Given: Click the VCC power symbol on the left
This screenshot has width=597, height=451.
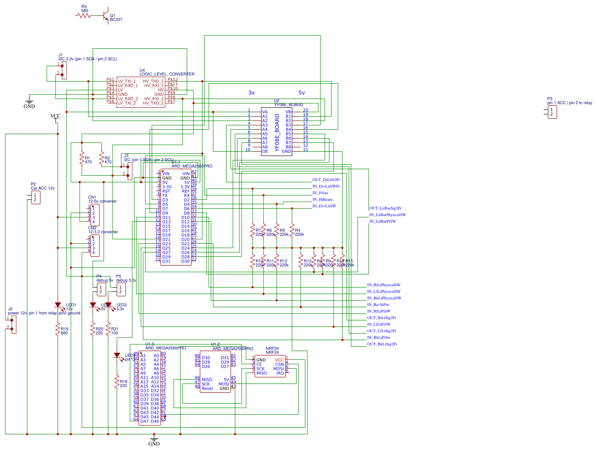Looking at the screenshot, I should 55,117.
